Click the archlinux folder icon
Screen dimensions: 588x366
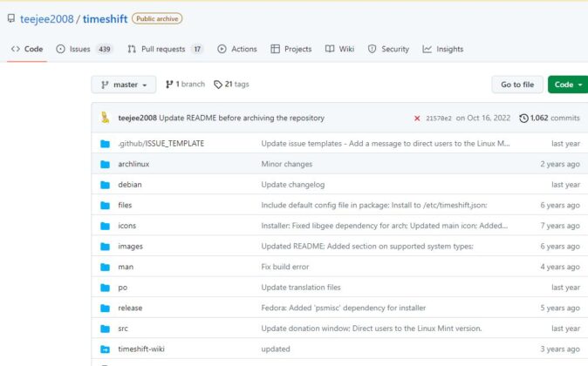tap(106, 164)
